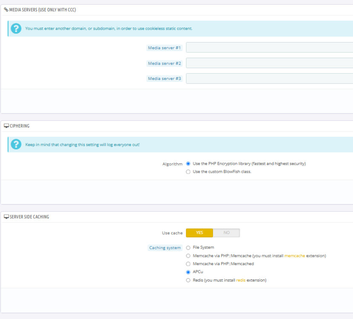Image resolution: width=353 pixels, height=319 pixels.
Task: Click the Caching system label
Action: click(x=165, y=248)
